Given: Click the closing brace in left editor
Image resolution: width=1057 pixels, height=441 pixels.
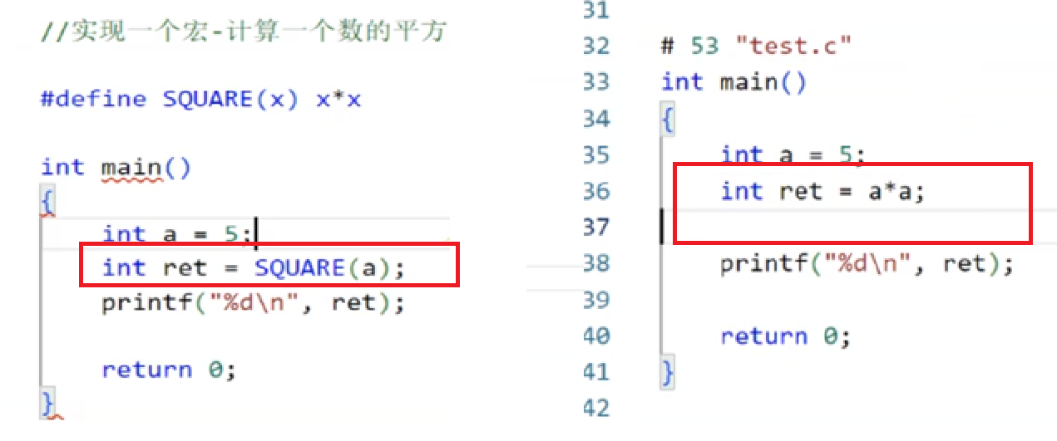Looking at the screenshot, I should (x=48, y=404).
